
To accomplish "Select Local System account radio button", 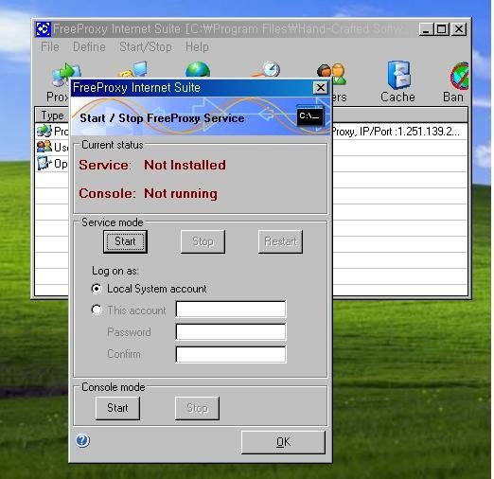I will coord(97,289).
